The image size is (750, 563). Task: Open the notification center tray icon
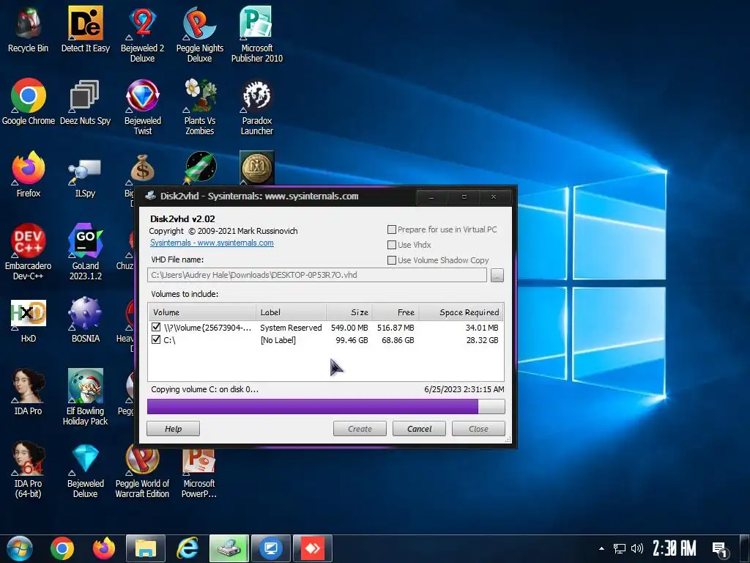719,549
